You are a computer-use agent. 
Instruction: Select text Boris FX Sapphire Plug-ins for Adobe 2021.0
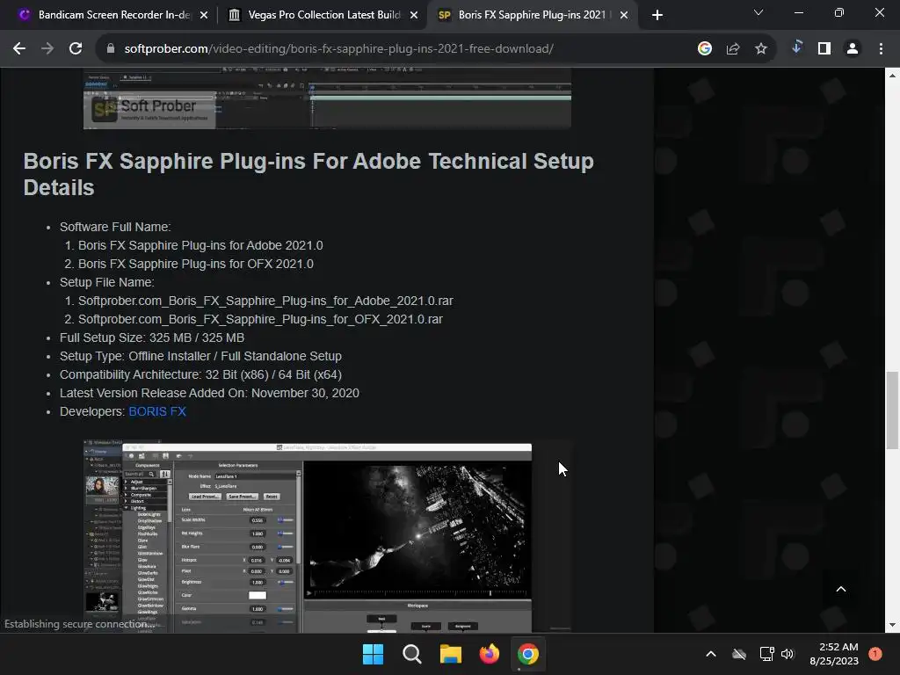coord(200,246)
